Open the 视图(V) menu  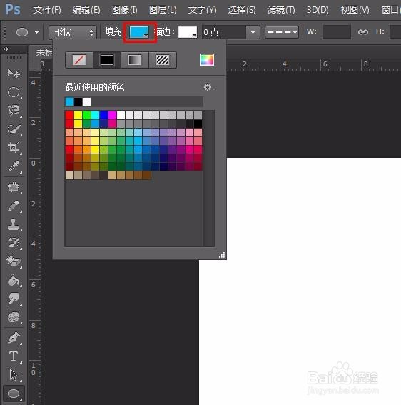(355, 10)
